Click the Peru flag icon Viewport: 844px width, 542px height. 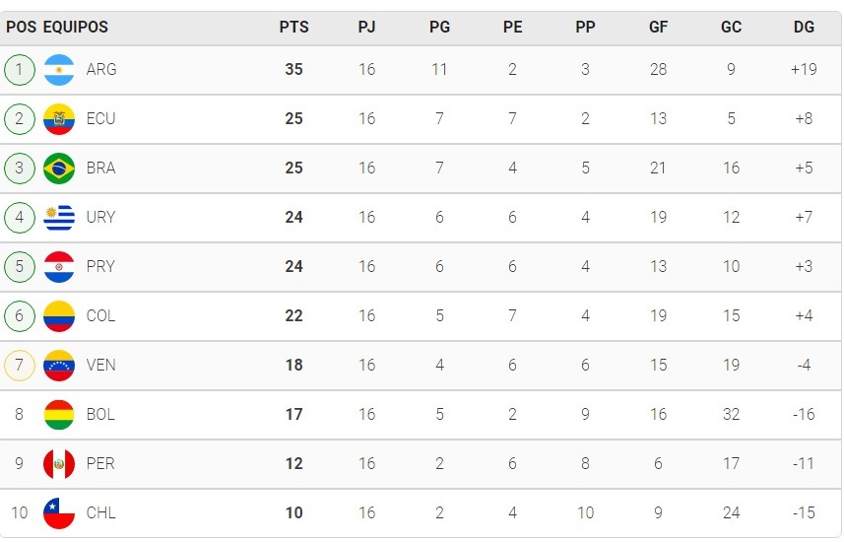coord(59,464)
